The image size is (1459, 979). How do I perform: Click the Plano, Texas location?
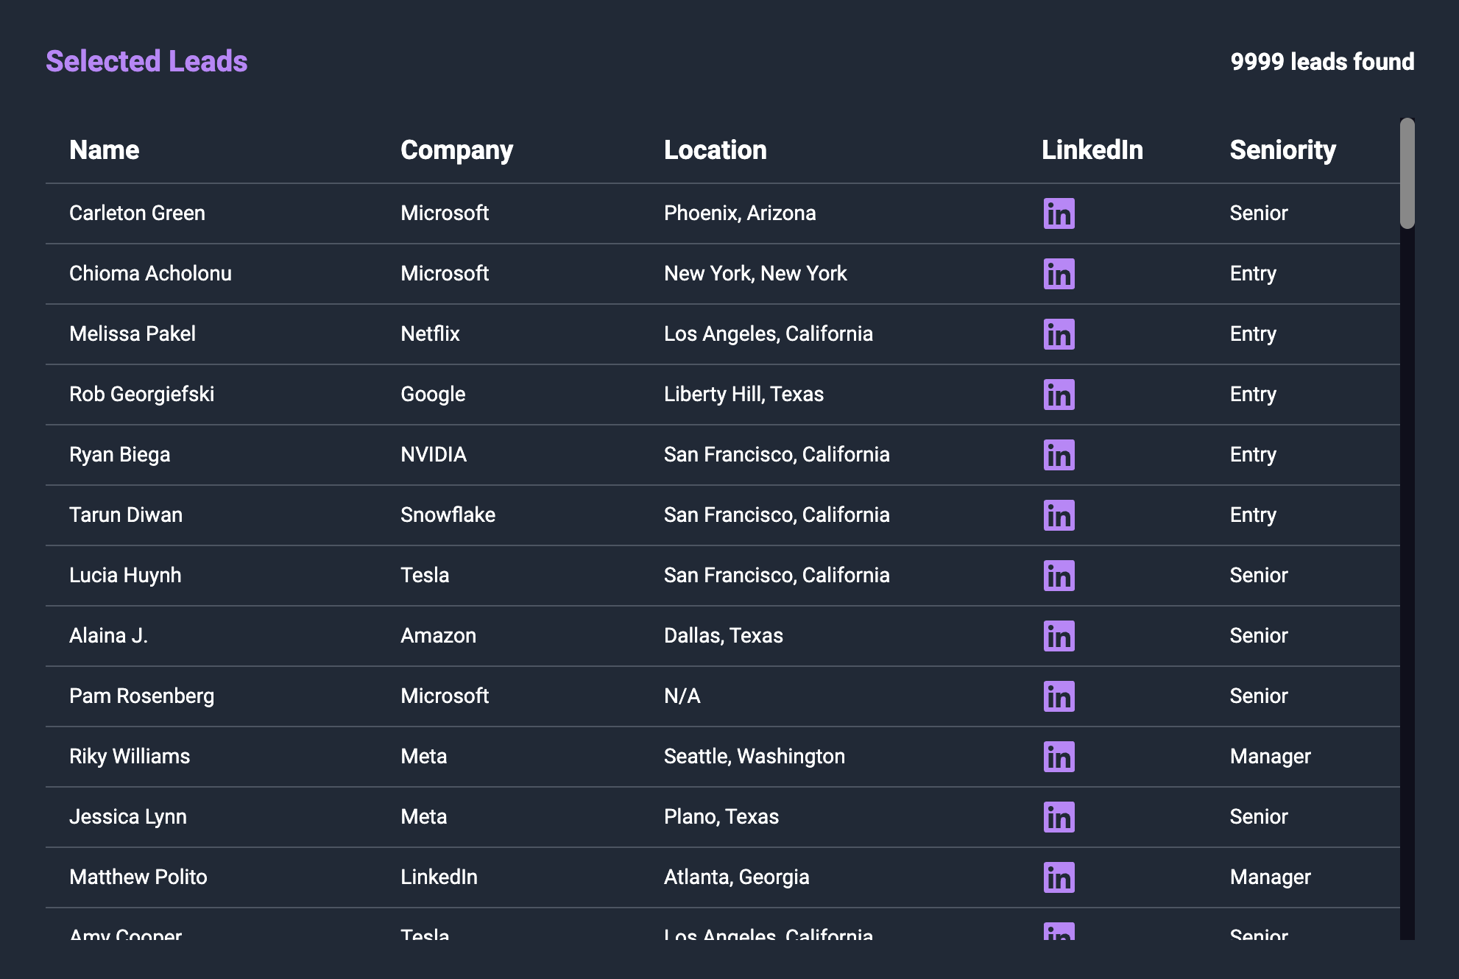pos(721,817)
